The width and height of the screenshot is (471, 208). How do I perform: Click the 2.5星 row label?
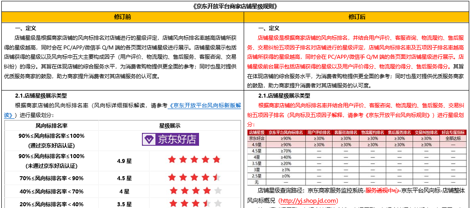pyautogui.click(x=256, y=176)
